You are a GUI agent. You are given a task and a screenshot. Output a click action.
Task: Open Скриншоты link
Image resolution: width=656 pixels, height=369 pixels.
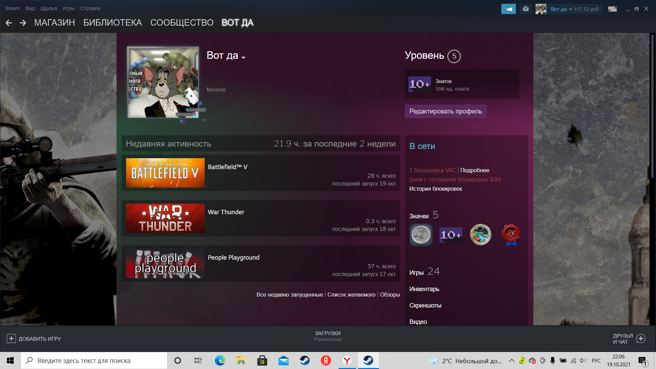point(425,305)
